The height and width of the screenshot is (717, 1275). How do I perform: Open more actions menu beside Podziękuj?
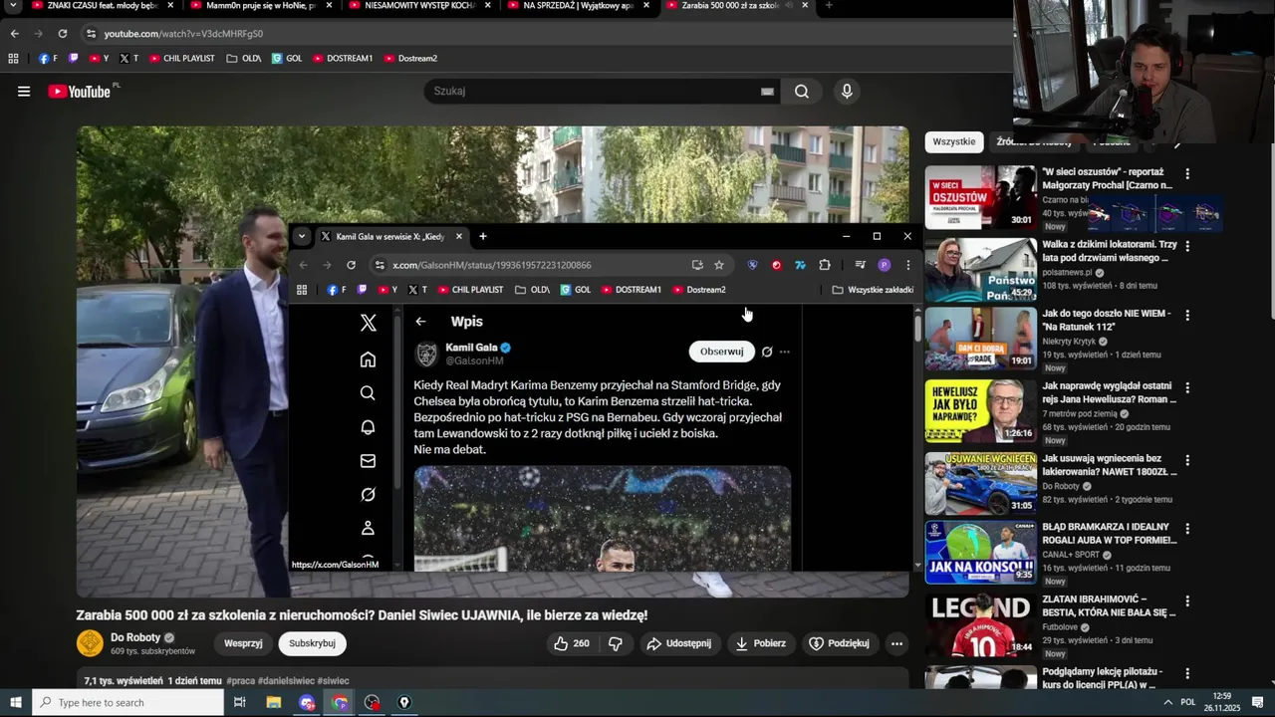[896, 643]
